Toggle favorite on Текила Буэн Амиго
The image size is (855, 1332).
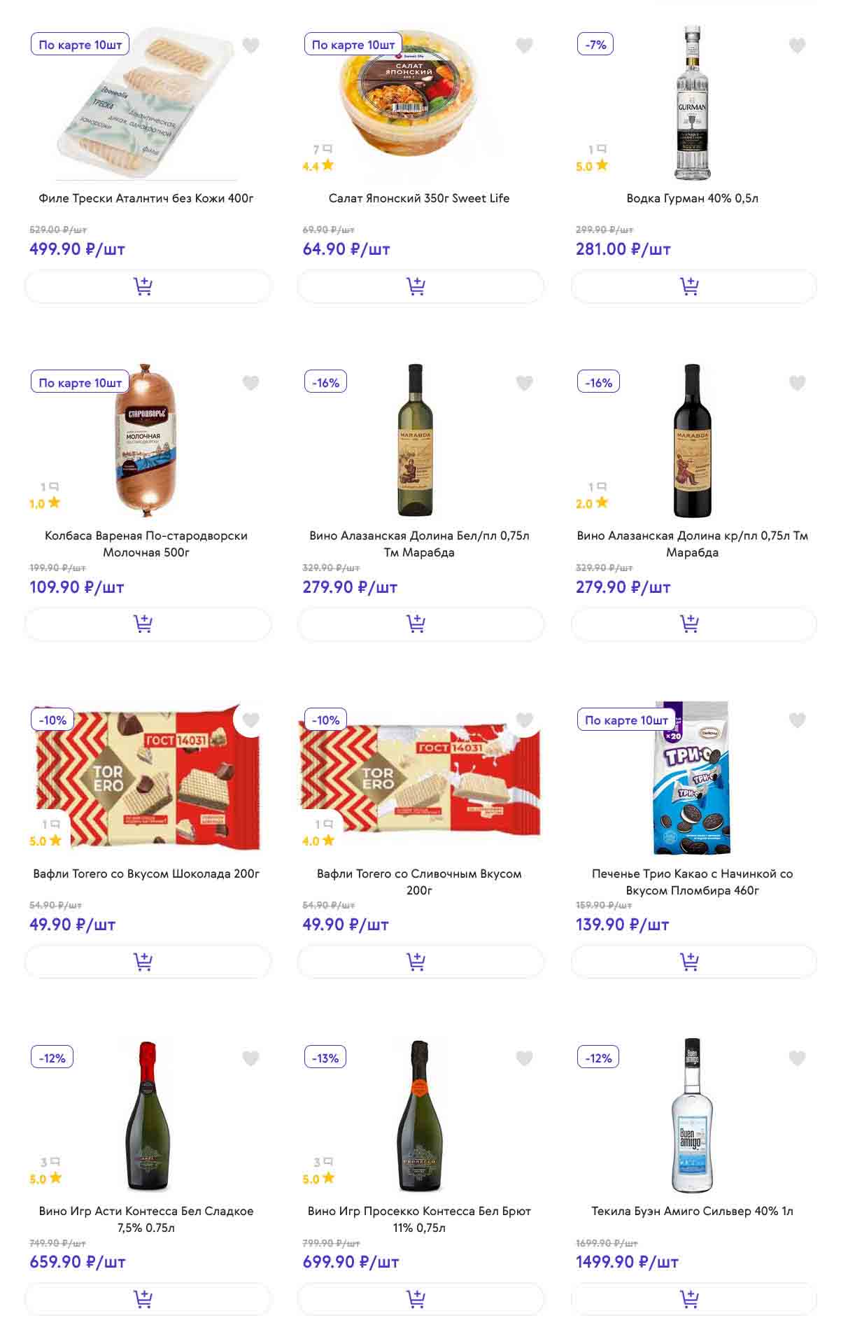797,1058
